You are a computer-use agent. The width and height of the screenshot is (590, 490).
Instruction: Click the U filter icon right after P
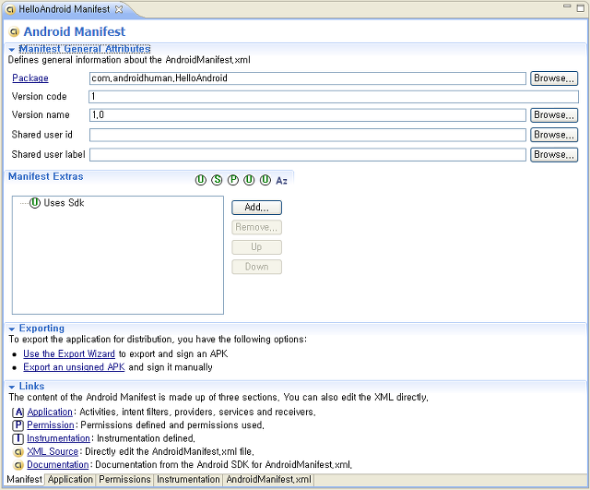click(249, 181)
